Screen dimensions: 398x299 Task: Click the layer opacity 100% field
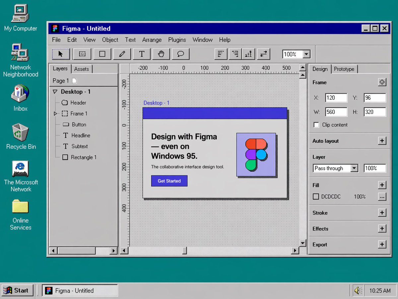(375, 168)
